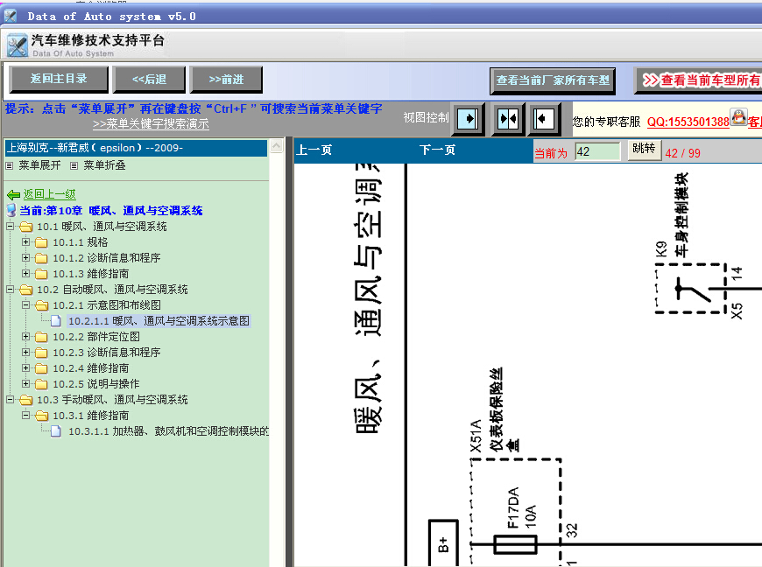Click the QQ:1553501388 link
Image resolution: width=762 pixels, height=567 pixels.
click(x=688, y=122)
